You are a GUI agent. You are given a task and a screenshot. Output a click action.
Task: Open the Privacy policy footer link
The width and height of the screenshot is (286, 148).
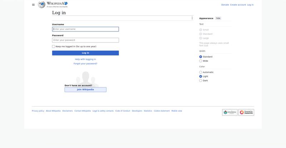point(38,111)
